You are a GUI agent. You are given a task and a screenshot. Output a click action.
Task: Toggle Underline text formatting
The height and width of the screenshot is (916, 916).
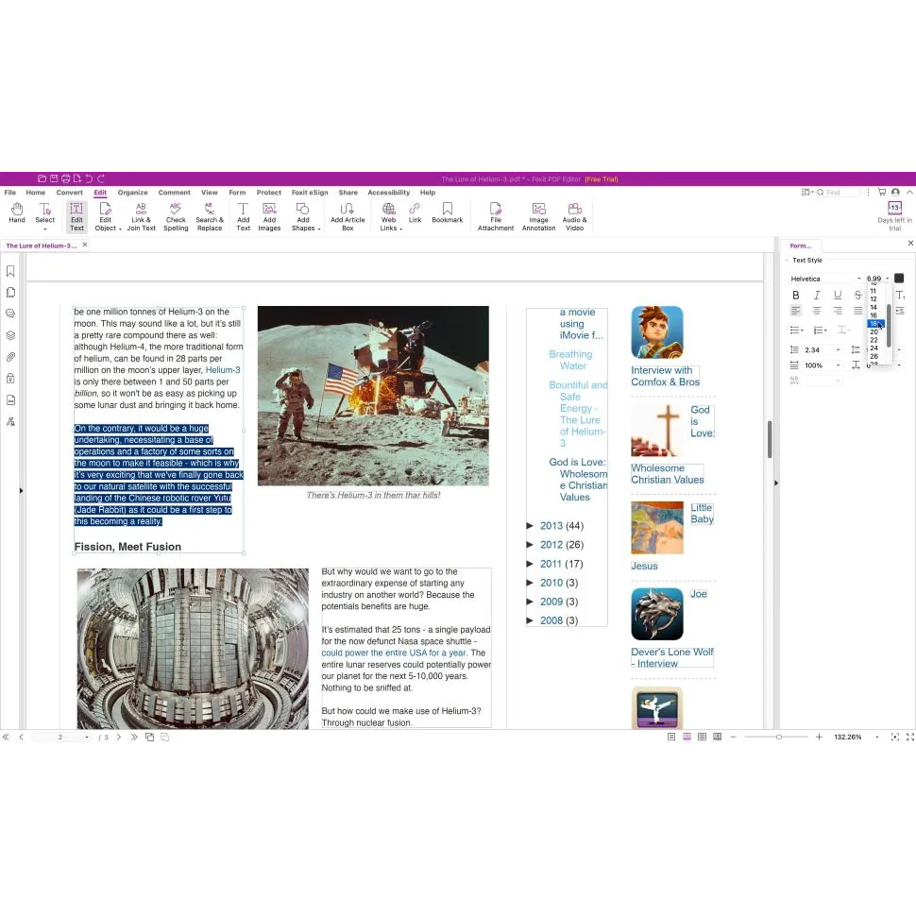[x=838, y=296]
